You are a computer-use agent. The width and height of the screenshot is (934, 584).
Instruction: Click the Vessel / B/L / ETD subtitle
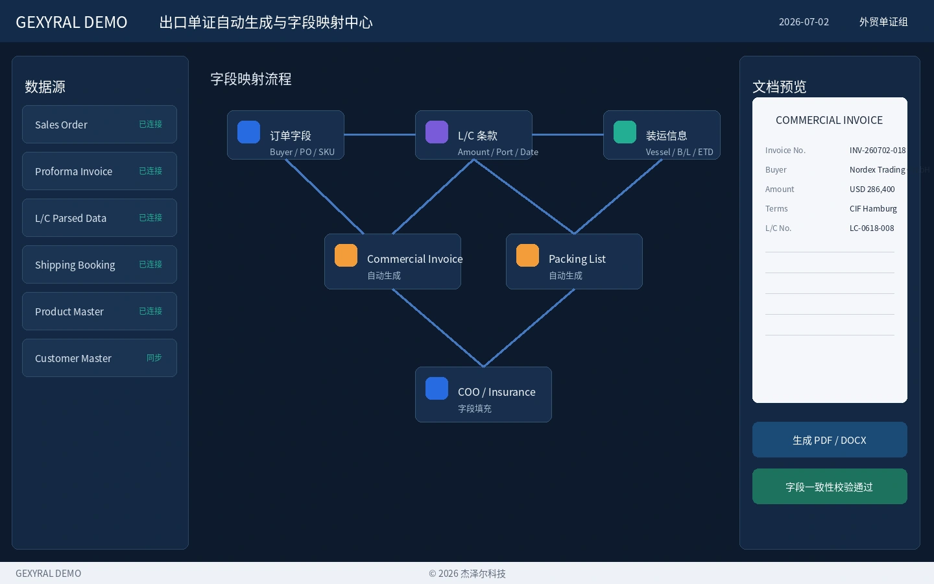click(680, 152)
